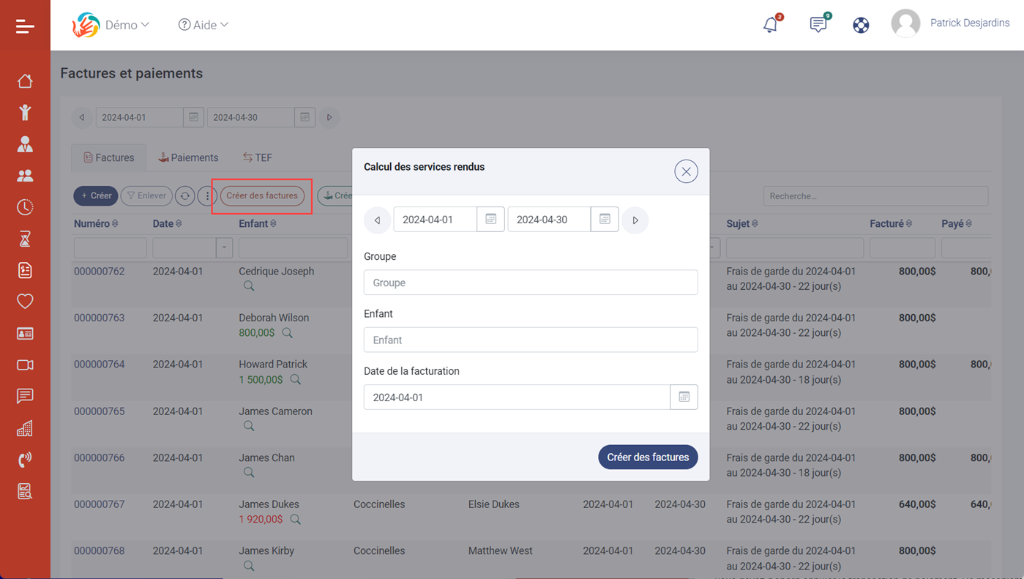
Task: Open the calendar for Date de la facturation
Action: pos(684,397)
